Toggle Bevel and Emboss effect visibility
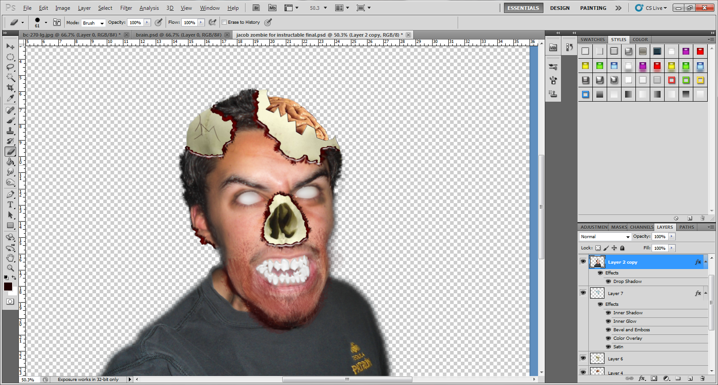 click(609, 330)
